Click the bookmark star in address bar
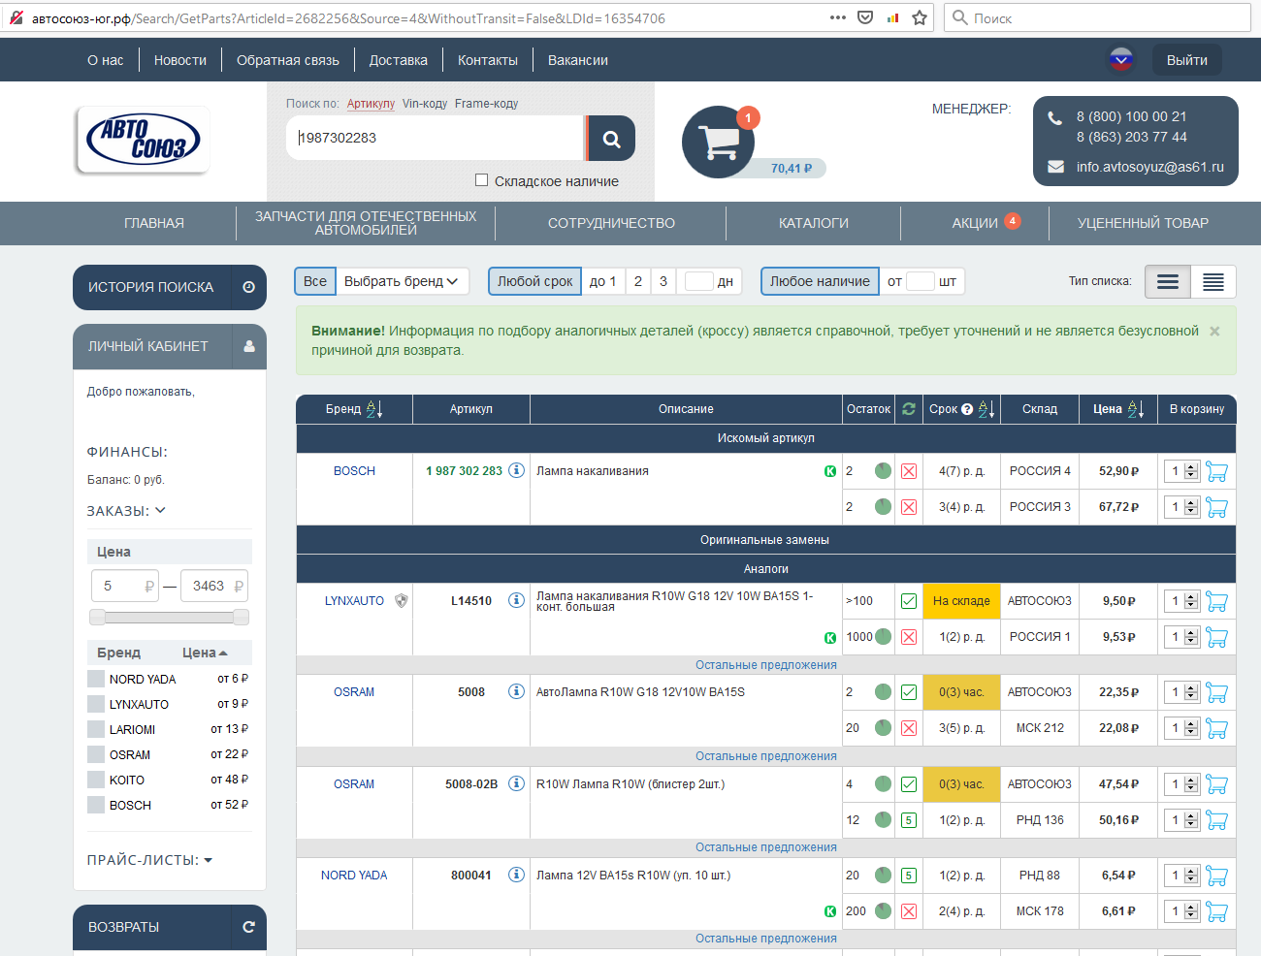The image size is (1261, 956). click(920, 17)
